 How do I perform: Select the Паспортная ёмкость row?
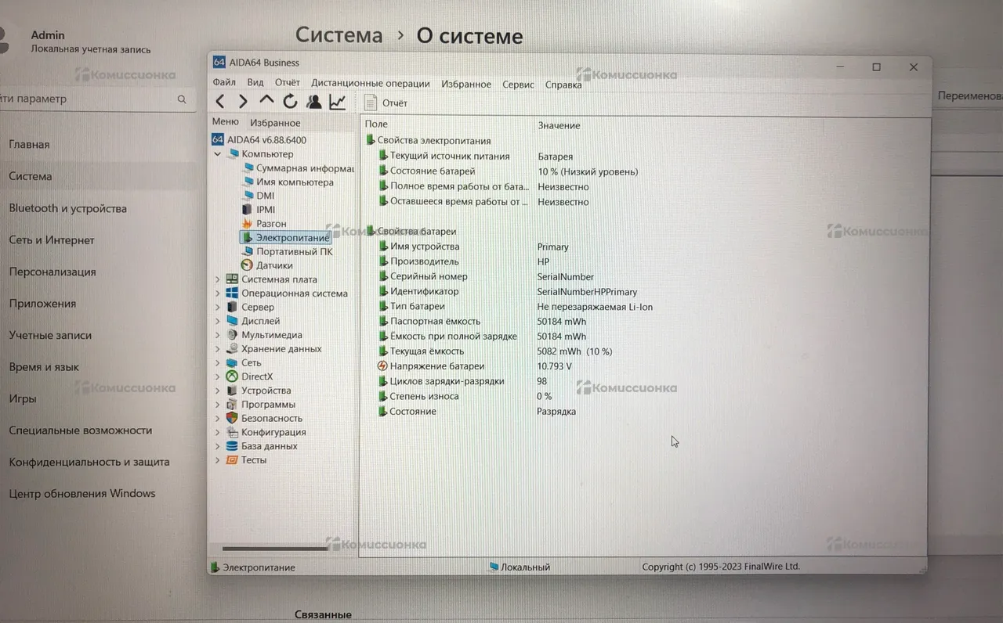pos(643,322)
